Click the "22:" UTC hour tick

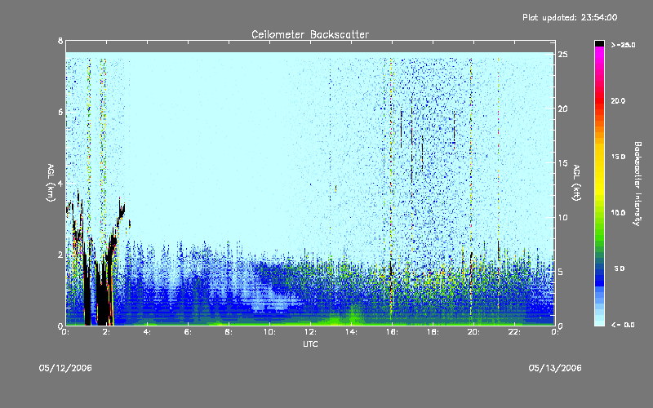[x=514, y=332]
